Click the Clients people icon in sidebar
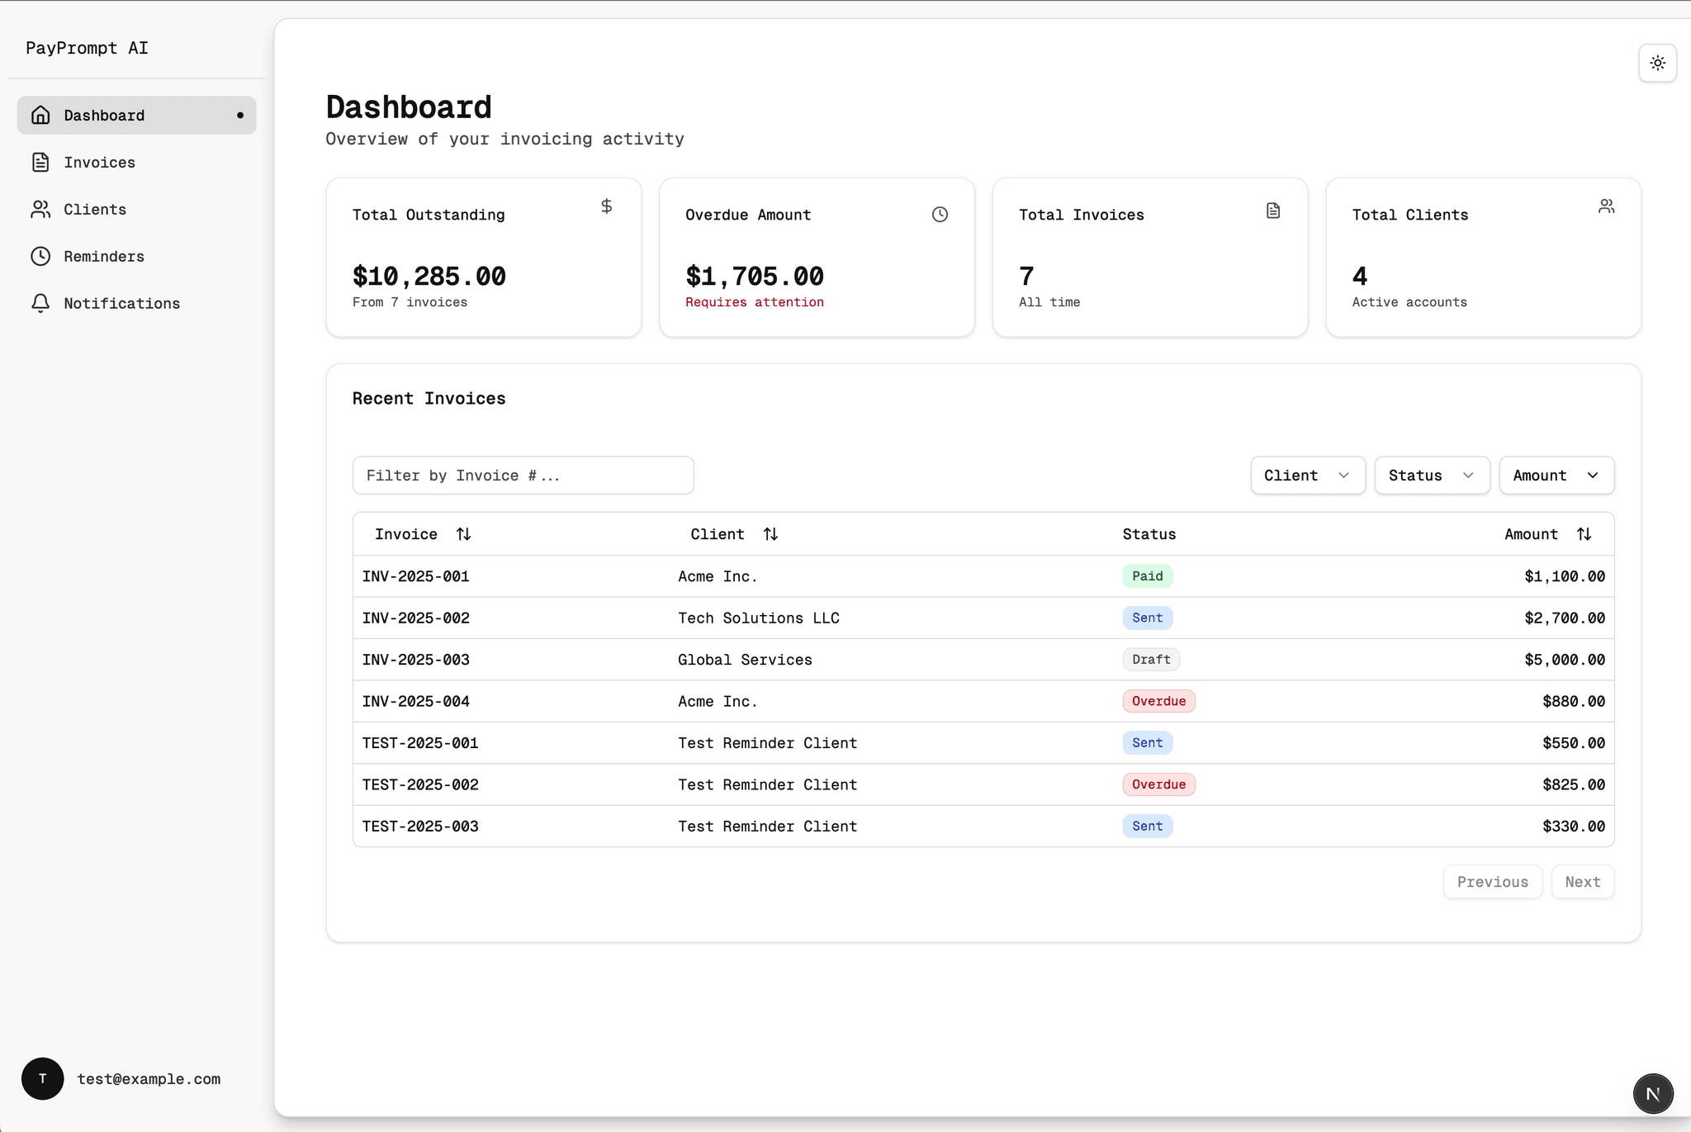The image size is (1691, 1132). coord(40,210)
